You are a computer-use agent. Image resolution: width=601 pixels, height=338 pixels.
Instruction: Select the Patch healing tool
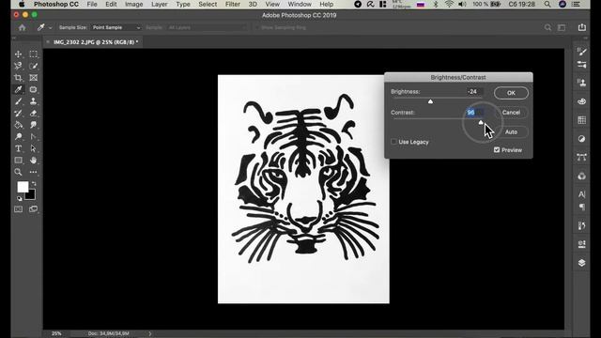34,89
